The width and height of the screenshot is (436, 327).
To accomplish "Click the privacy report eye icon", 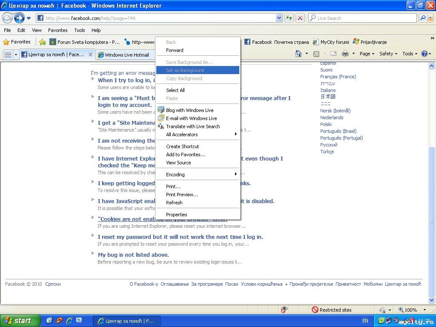I will (x=284, y=310).
